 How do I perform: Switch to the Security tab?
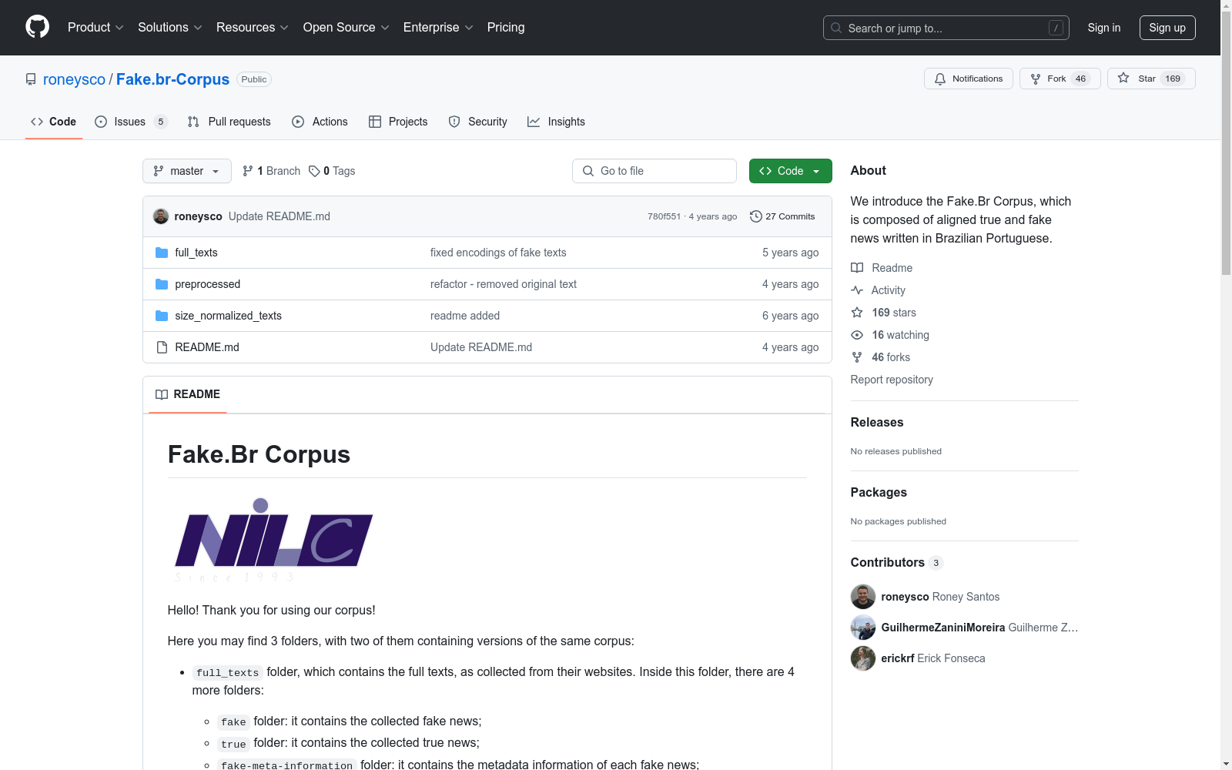pyautogui.click(x=478, y=122)
